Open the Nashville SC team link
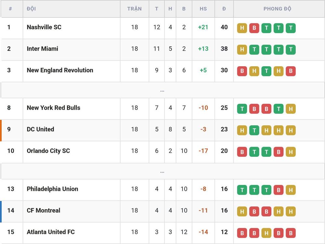 point(44,27)
